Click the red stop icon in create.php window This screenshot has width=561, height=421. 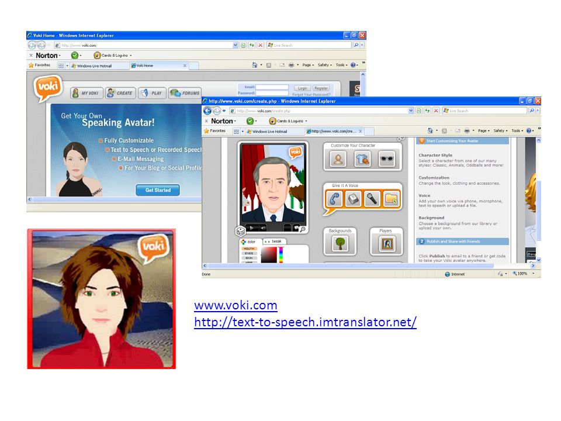[x=436, y=111]
